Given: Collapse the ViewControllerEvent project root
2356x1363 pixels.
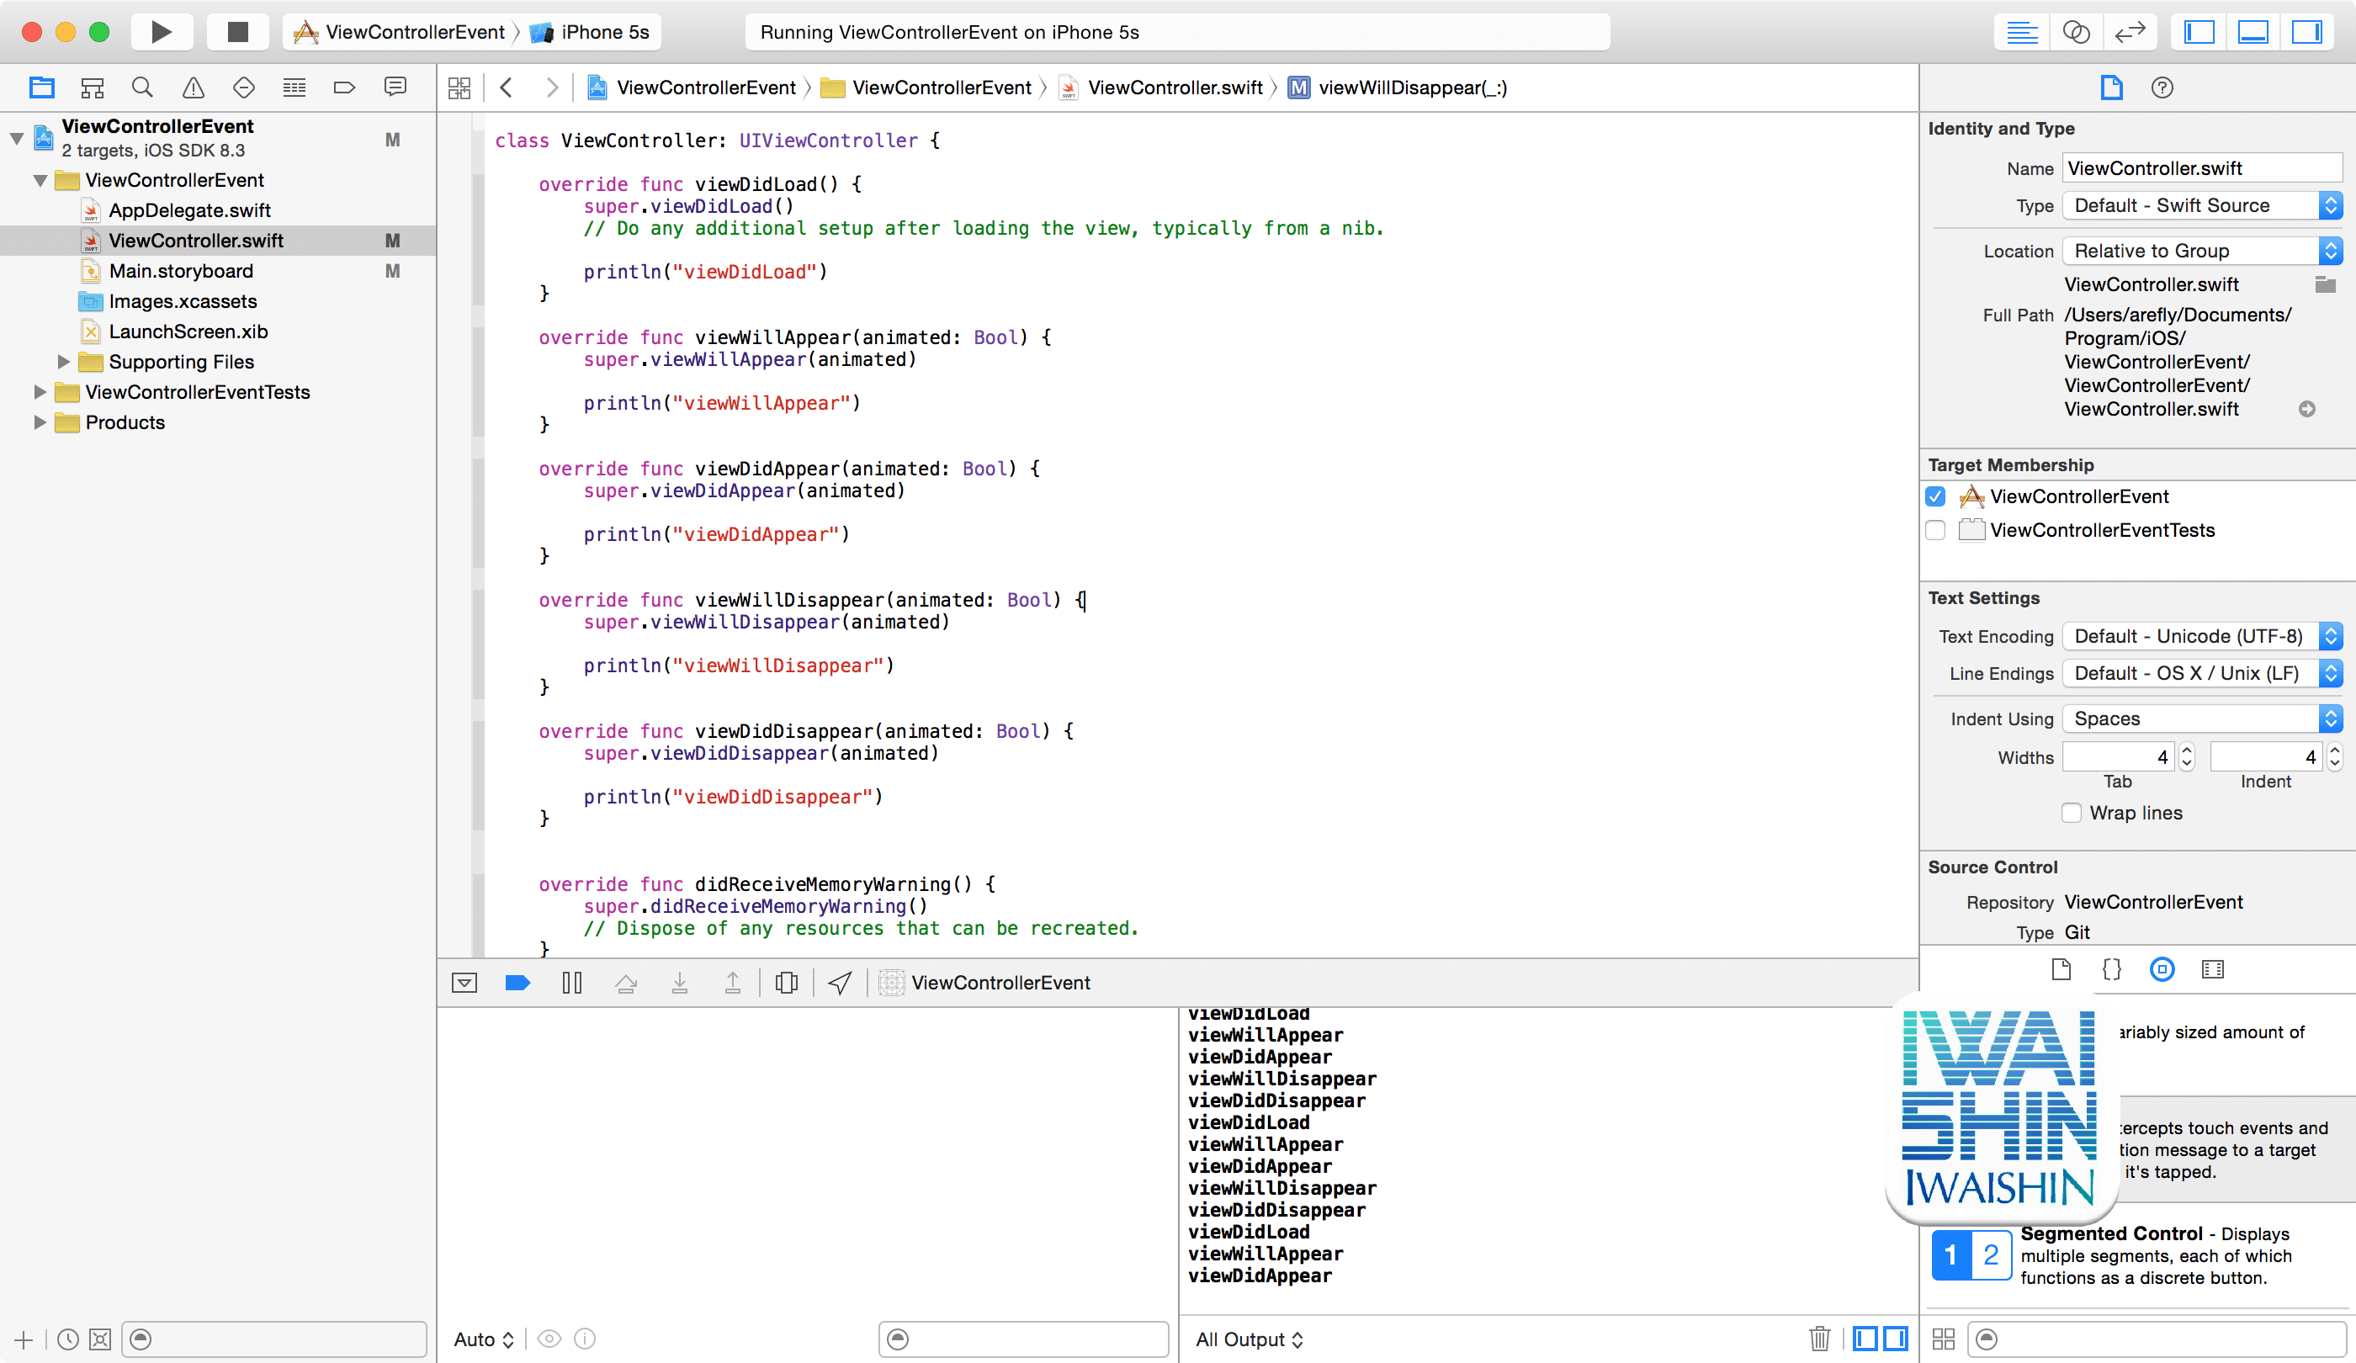Looking at the screenshot, I should click(17, 138).
